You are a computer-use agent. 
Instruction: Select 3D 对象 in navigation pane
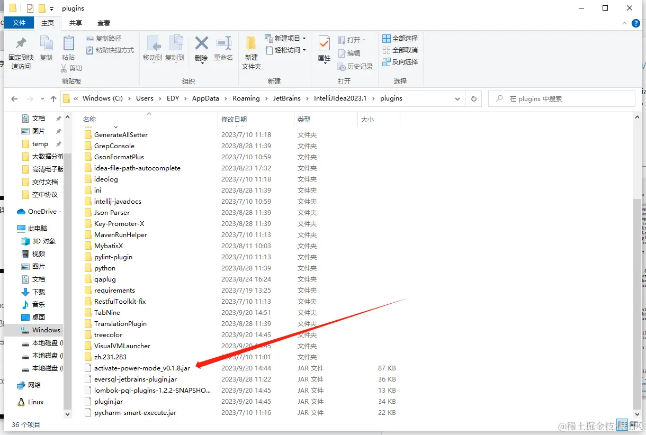[x=39, y=241]
